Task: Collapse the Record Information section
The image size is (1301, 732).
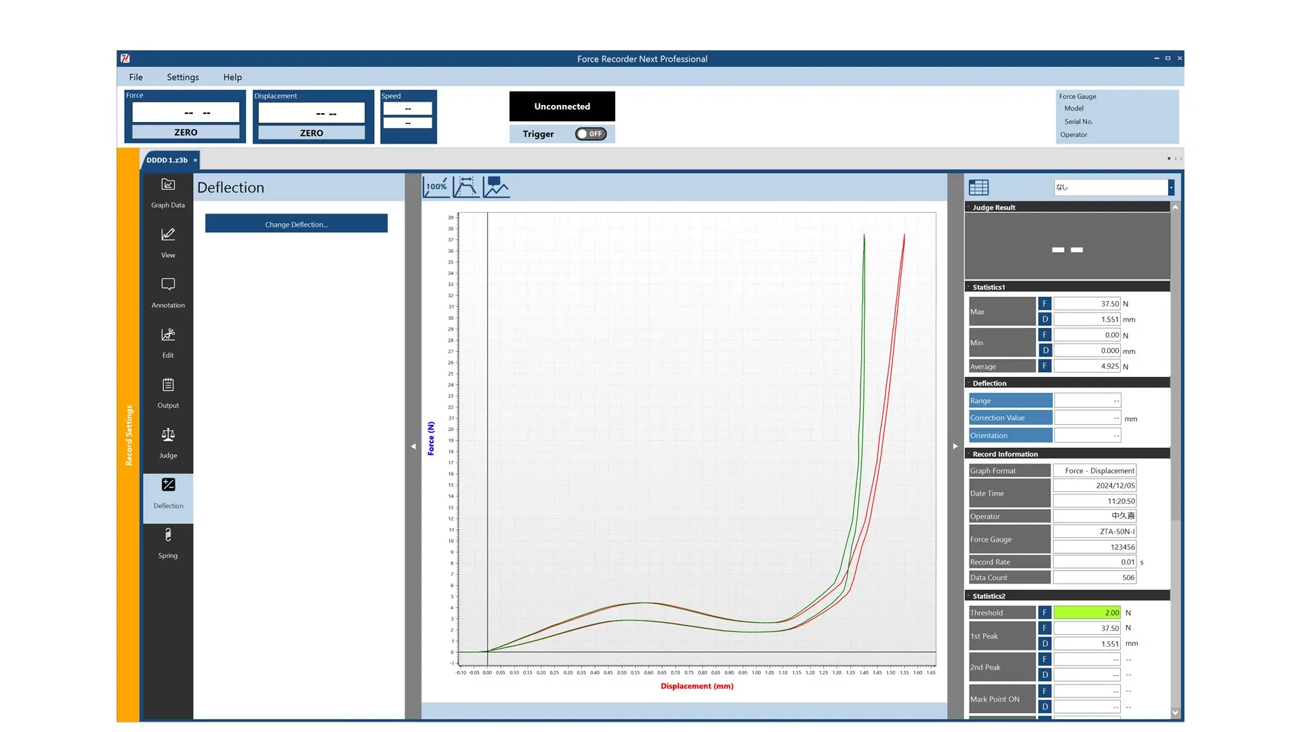Action: click(x=1004, y=454)
